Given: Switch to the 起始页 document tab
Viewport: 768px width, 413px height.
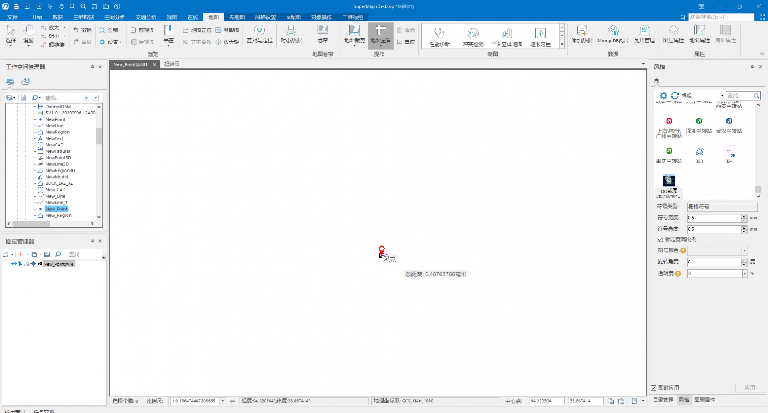Looking at the screenshot, I should click(x=172, y=64).
